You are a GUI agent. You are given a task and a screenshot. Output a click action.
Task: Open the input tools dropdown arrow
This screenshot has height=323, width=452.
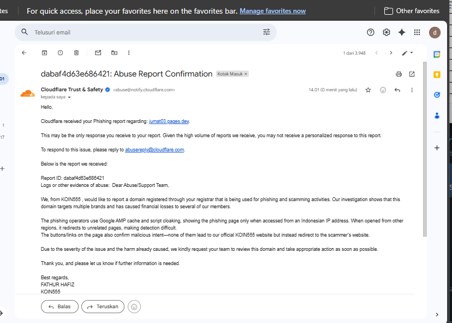[412, 53]
